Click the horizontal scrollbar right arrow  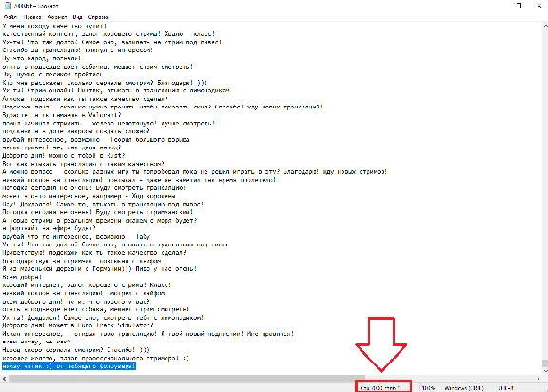coord(538,379)
